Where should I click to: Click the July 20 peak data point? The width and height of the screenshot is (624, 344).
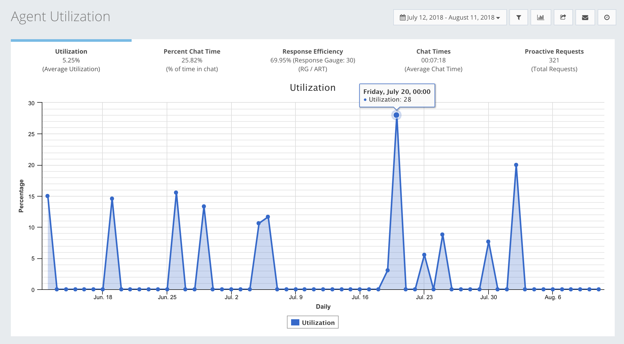click(396, 115)
